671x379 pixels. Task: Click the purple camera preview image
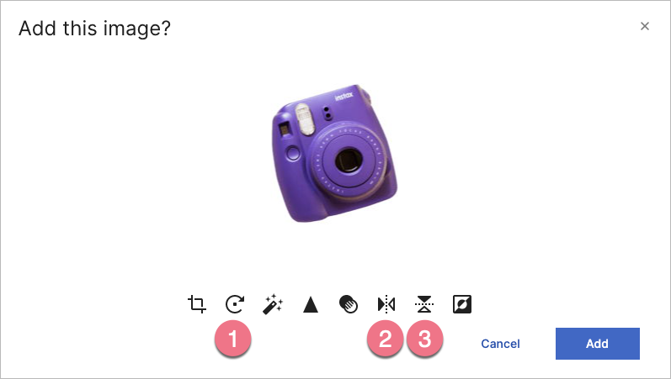[x=334, y=154]
